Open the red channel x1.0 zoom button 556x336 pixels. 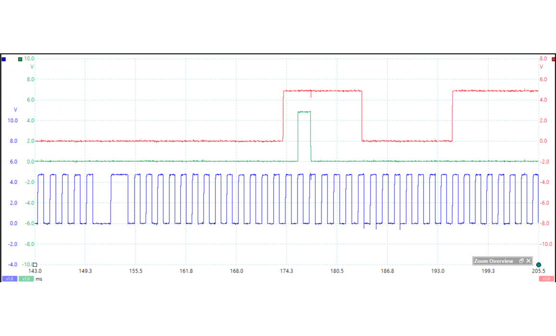[546, 279]
